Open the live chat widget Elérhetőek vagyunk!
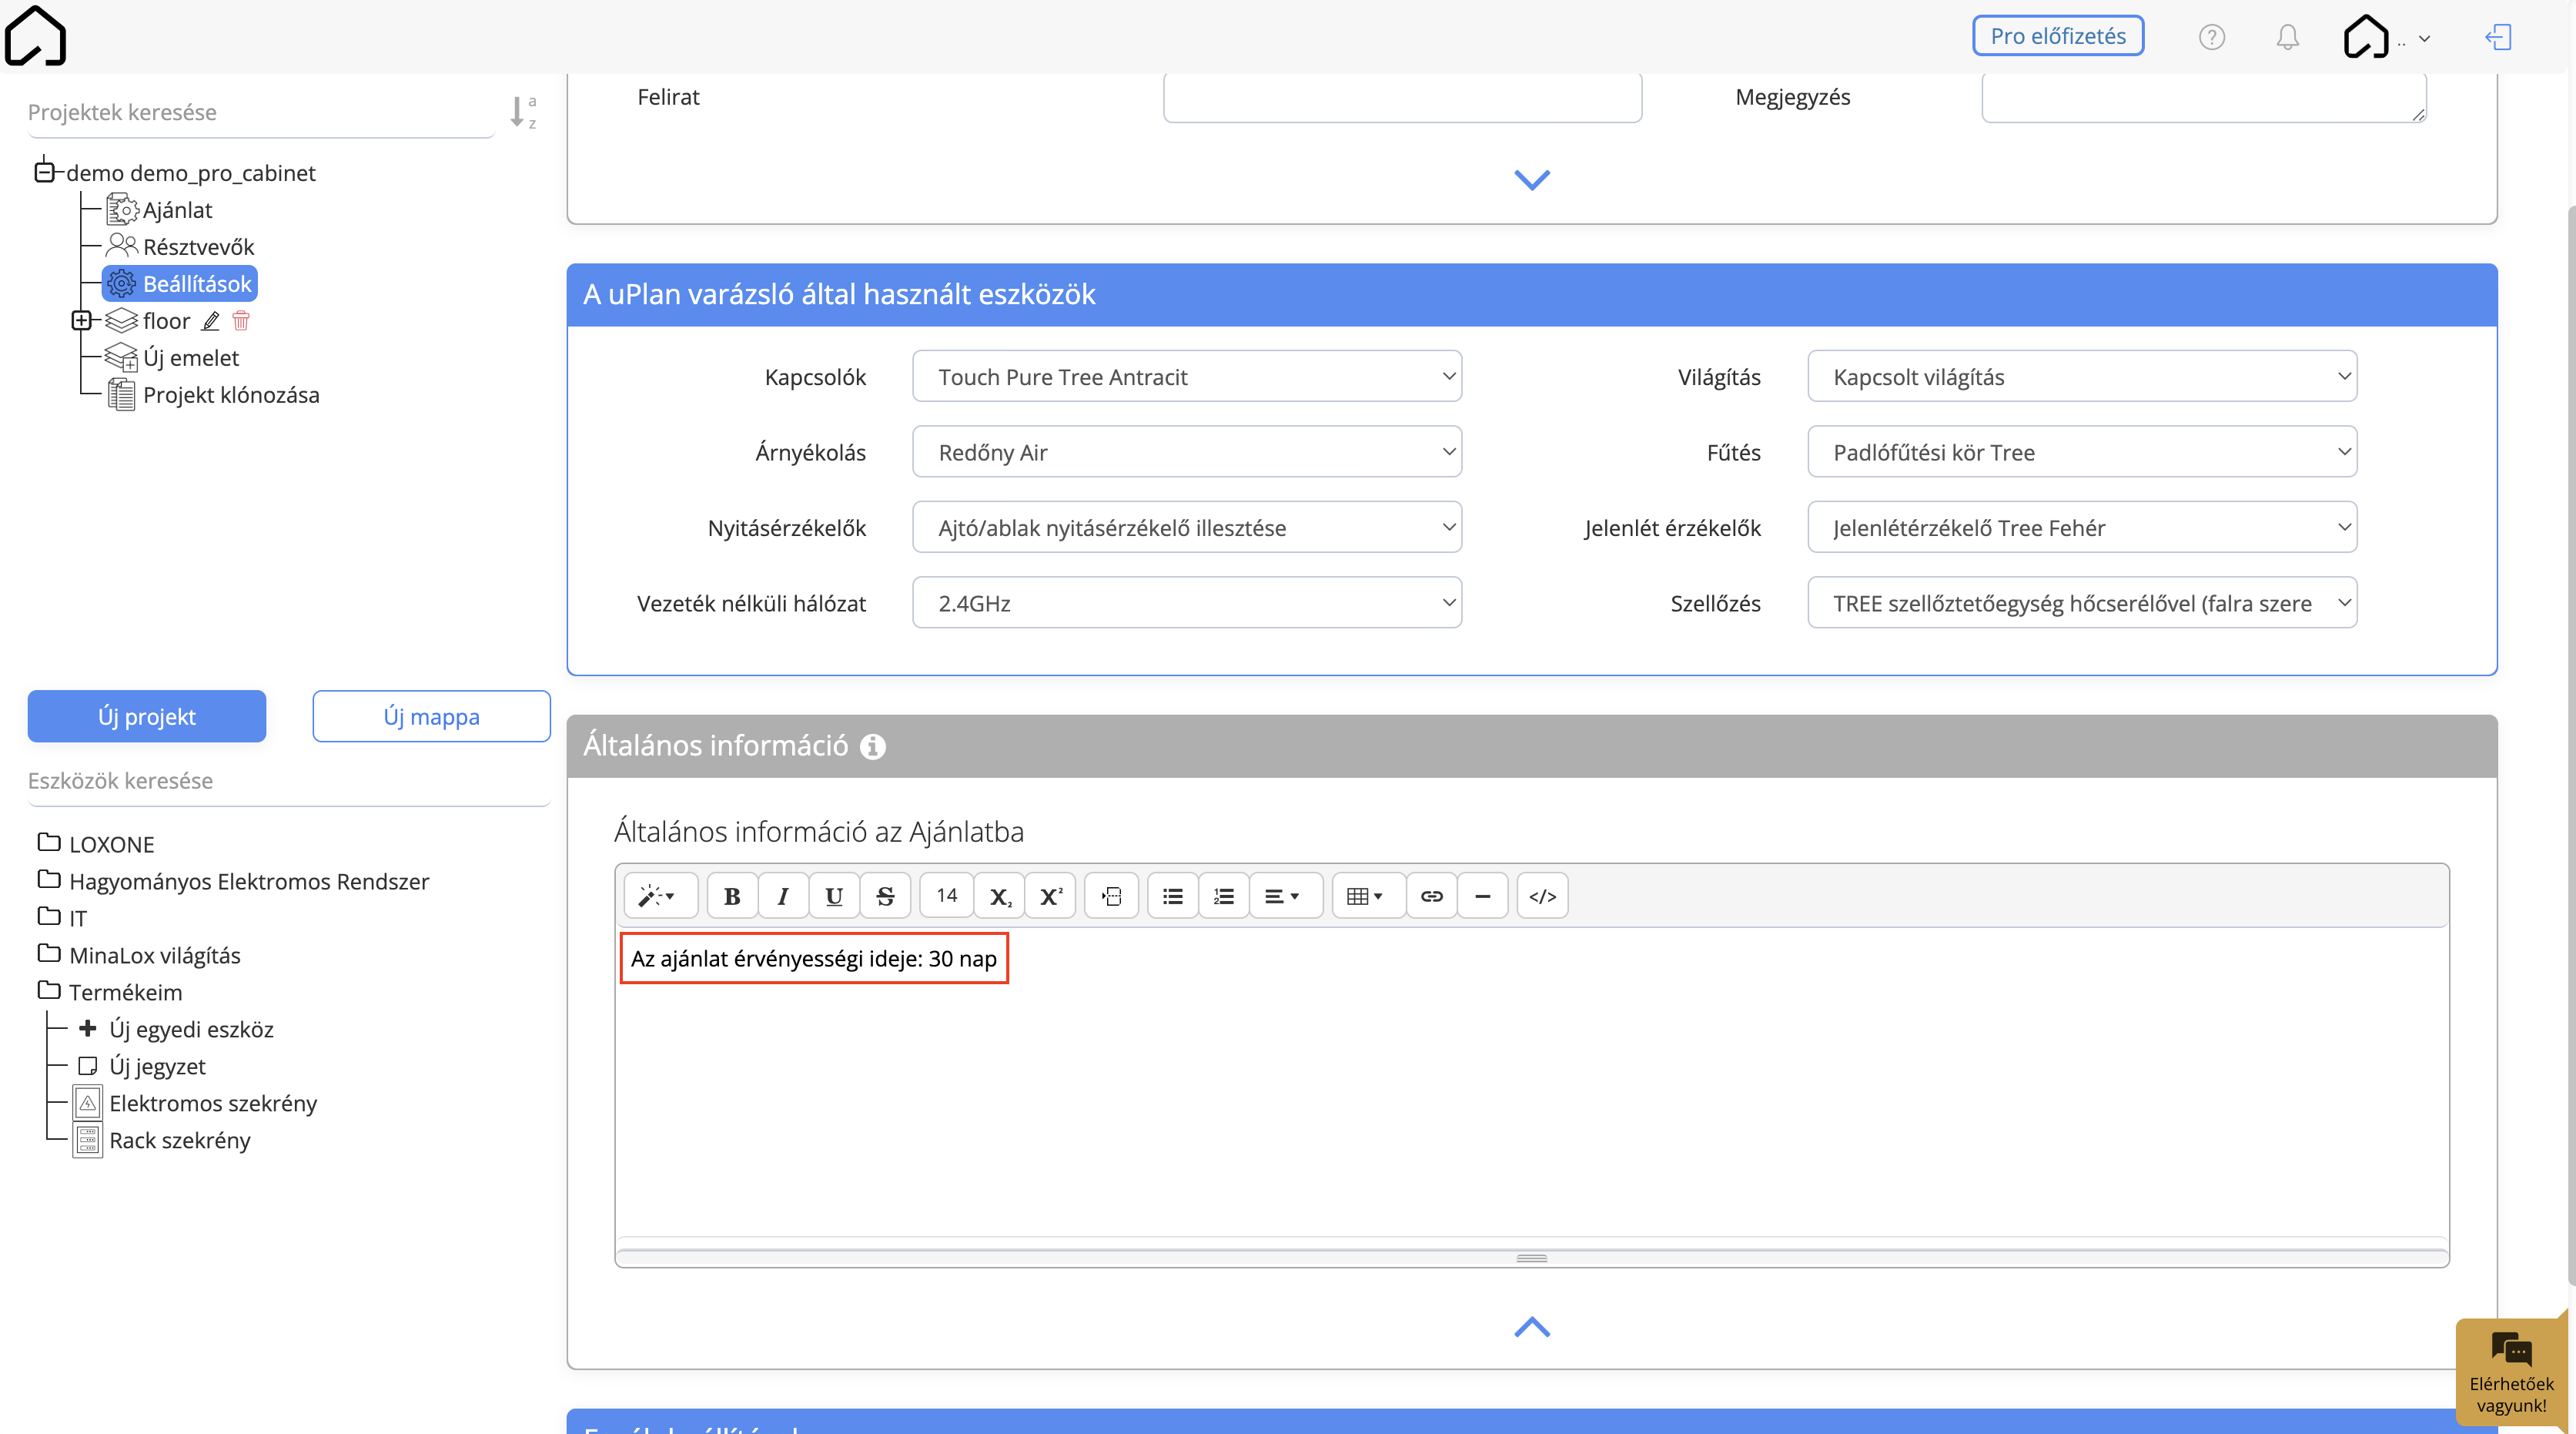Viewport: 2576px width, 1434px height. (x=2511, y=1372)
